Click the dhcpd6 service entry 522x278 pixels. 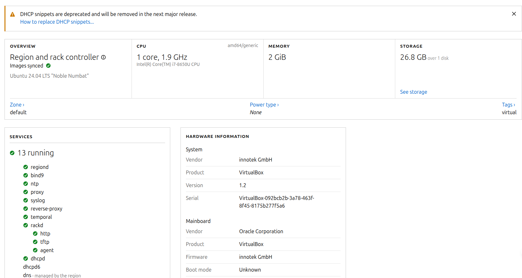pyautogui.click(x=32, y=267)
